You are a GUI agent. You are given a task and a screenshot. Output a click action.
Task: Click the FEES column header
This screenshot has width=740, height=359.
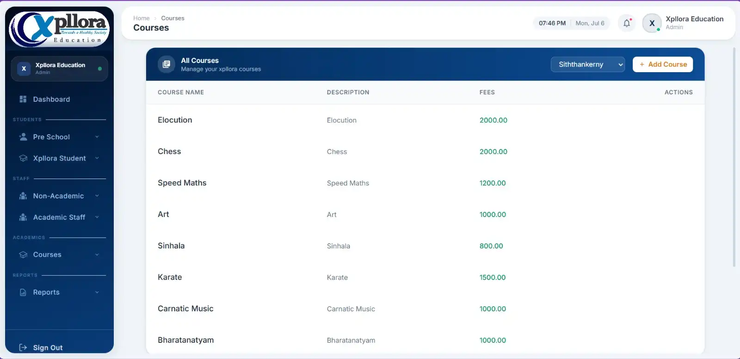pyautogui.click(x=487, y=93)
